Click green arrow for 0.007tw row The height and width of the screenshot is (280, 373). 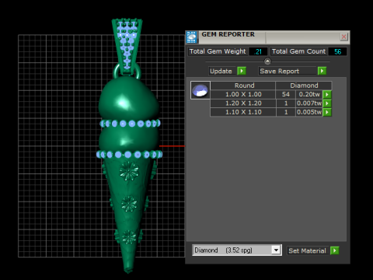point(327,103)
